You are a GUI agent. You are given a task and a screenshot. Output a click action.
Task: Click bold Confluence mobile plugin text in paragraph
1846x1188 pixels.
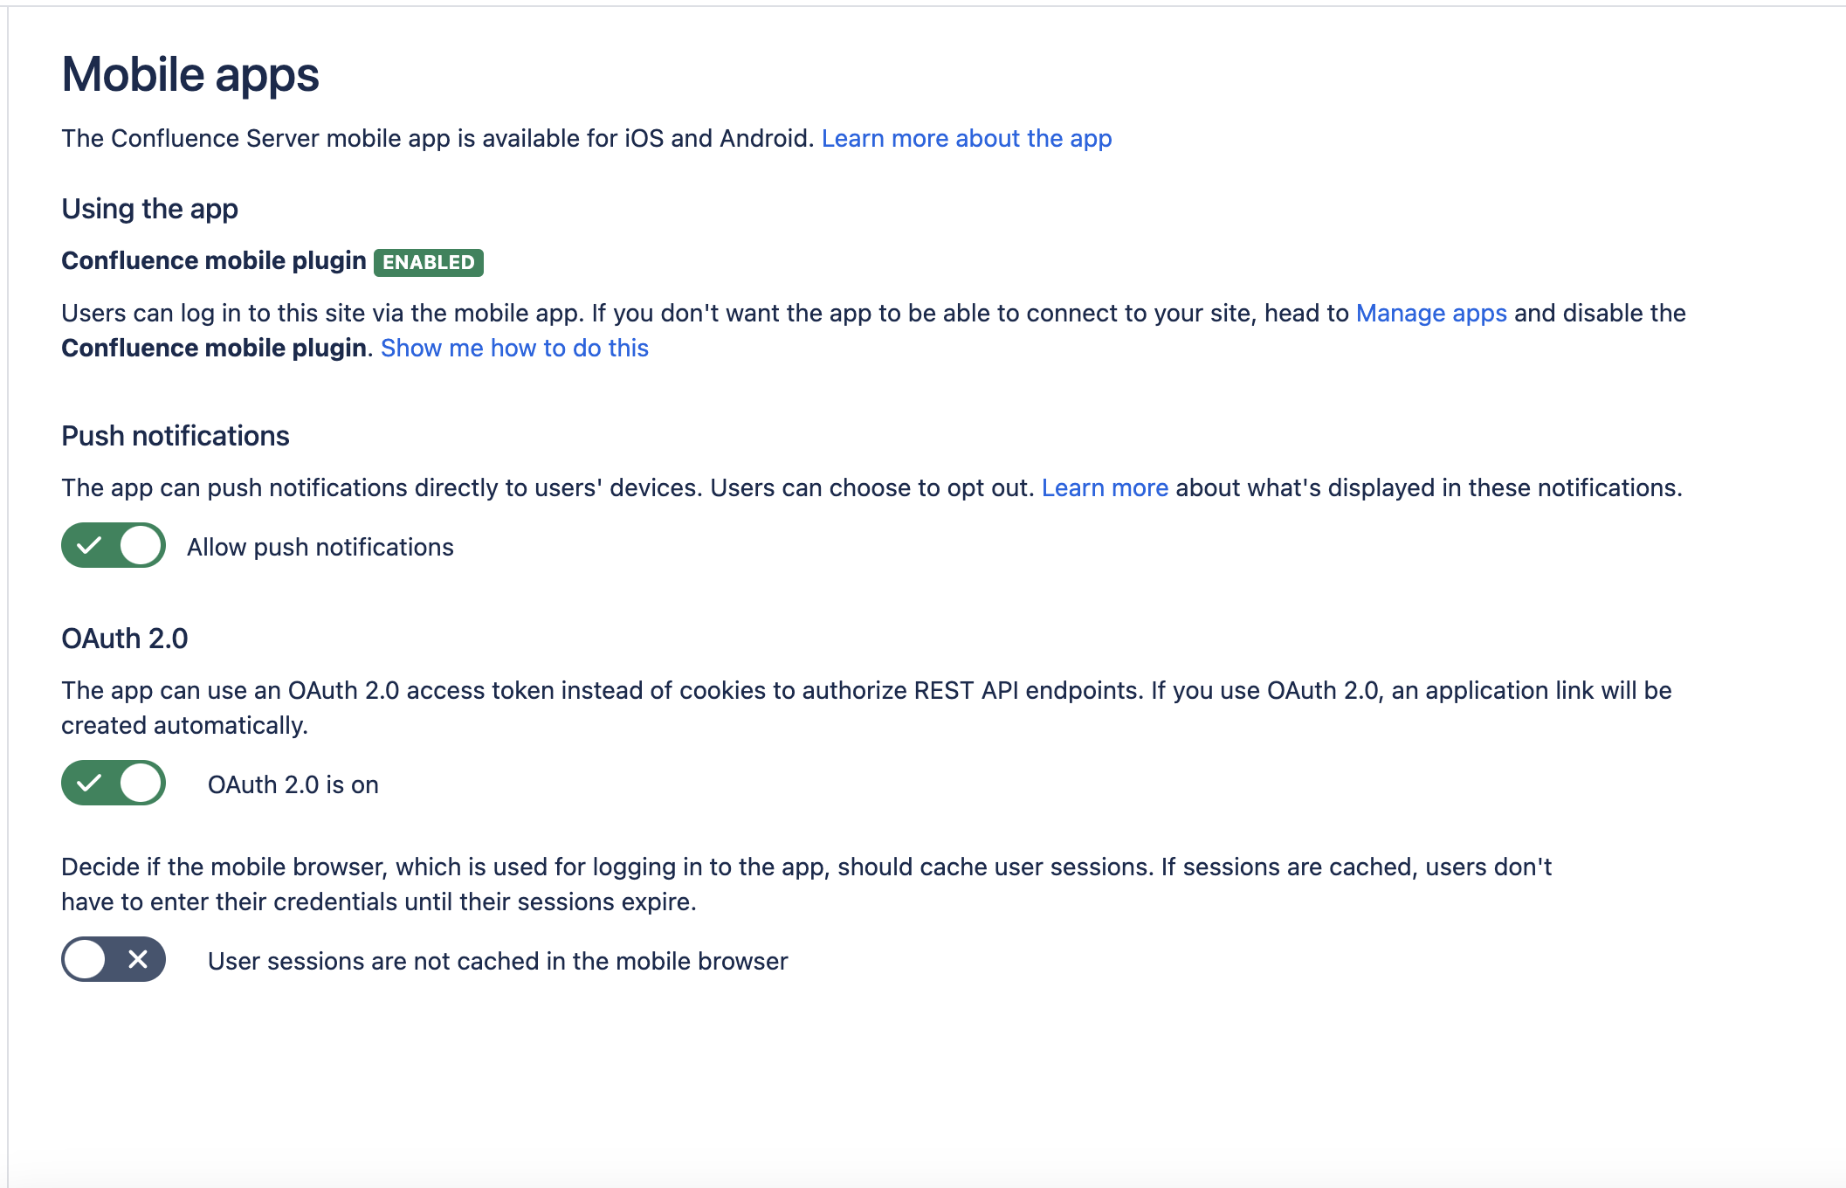pos(213,349)
